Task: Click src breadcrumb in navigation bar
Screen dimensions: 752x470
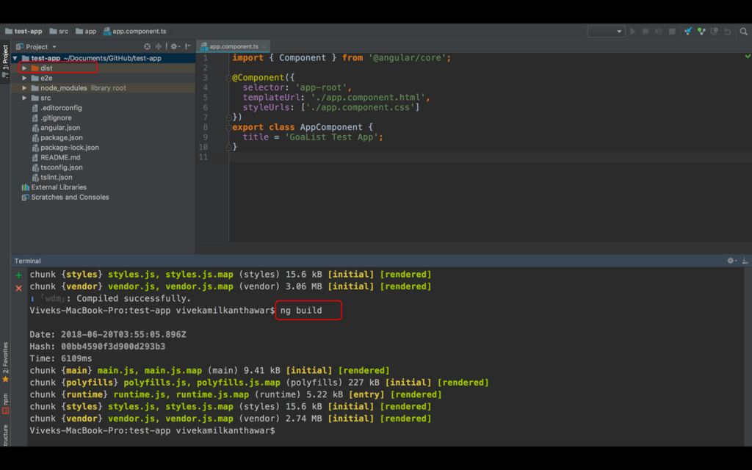Action: point(59,31)
